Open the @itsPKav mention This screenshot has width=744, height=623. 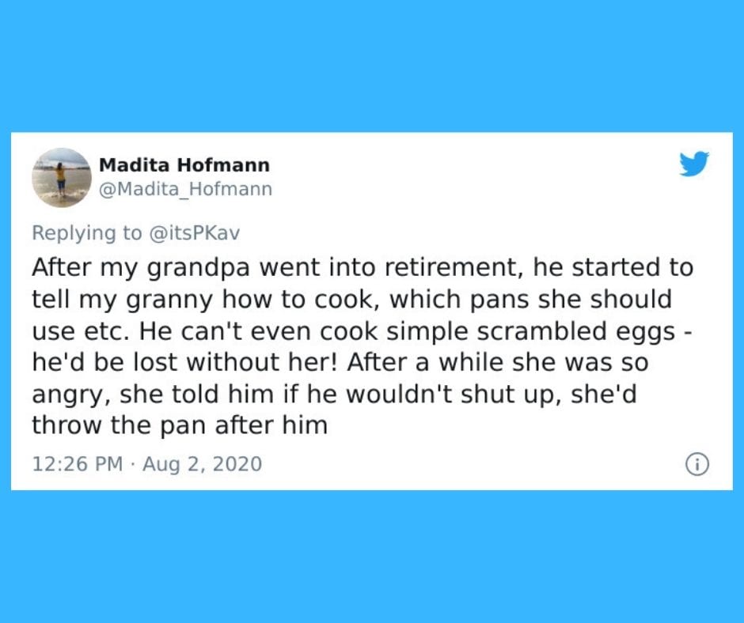point(195,232)
